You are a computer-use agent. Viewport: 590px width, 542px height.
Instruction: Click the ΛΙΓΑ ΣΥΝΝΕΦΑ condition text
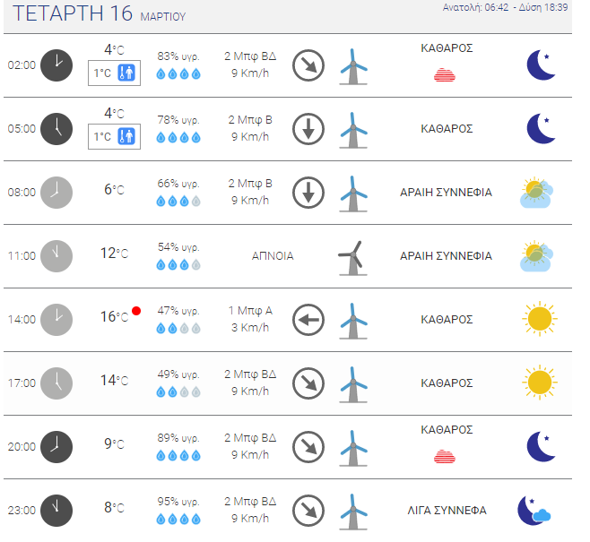(x=447, y=511)
